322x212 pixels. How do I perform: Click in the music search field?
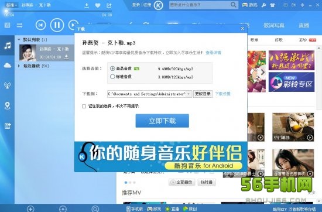coord(199,5)
